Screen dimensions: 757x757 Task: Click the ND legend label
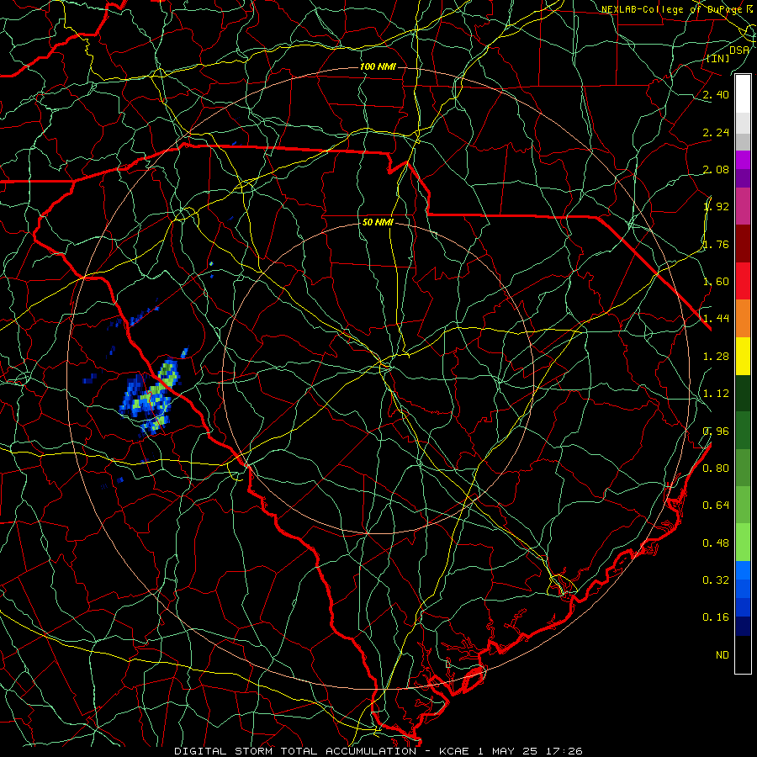coord(723,655)
